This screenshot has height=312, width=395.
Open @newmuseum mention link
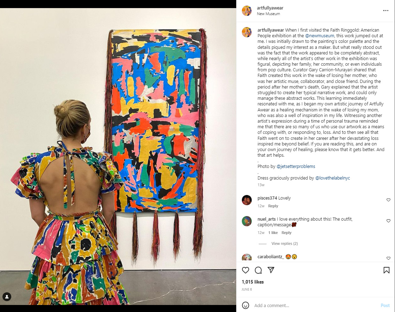coord(319,36)
